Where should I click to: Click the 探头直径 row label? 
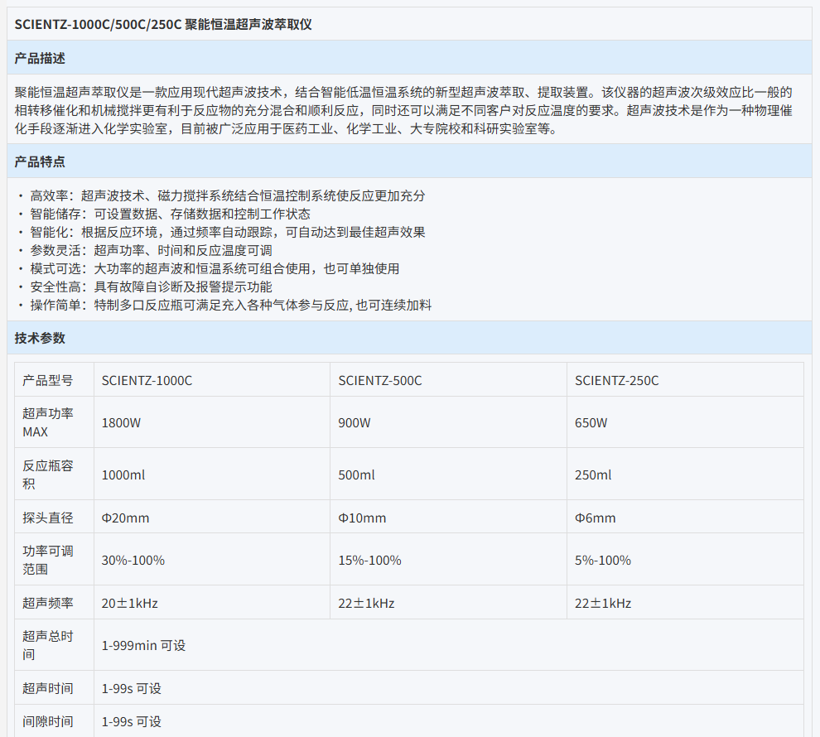pos(48,518)
